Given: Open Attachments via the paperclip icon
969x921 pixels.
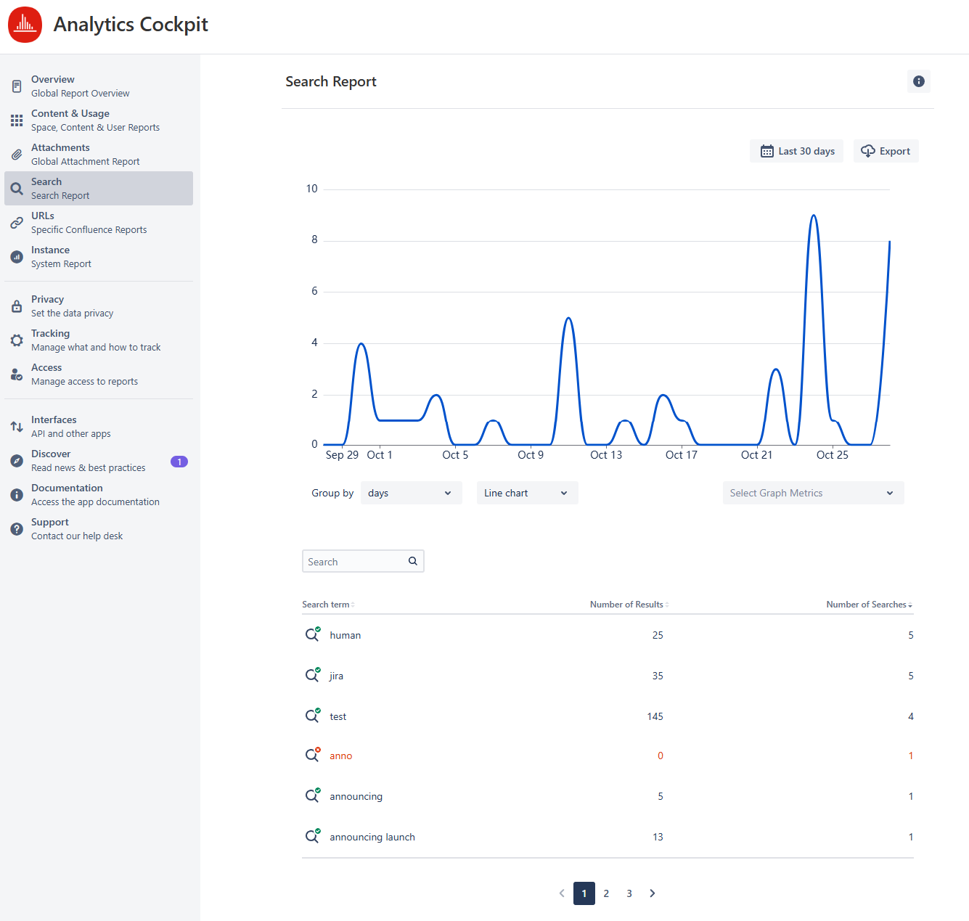Looking at the screenshot, I should coord(17,155).
